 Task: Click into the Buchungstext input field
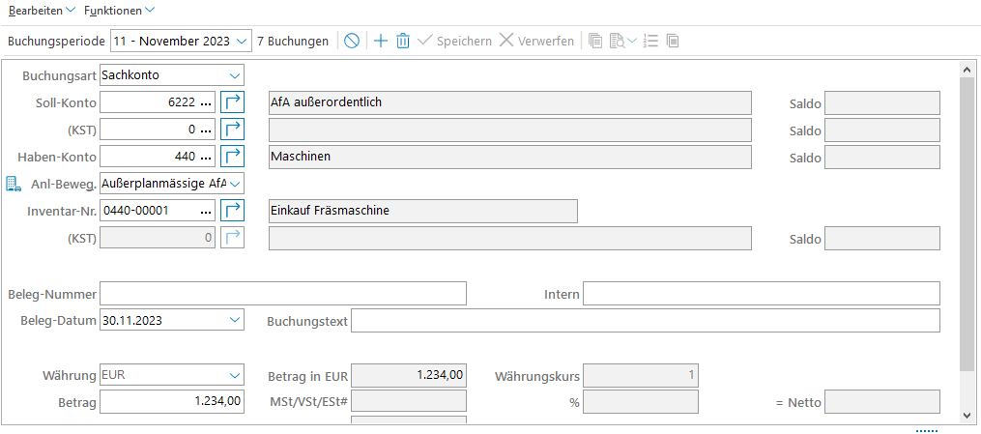click(x=645, y=320)
